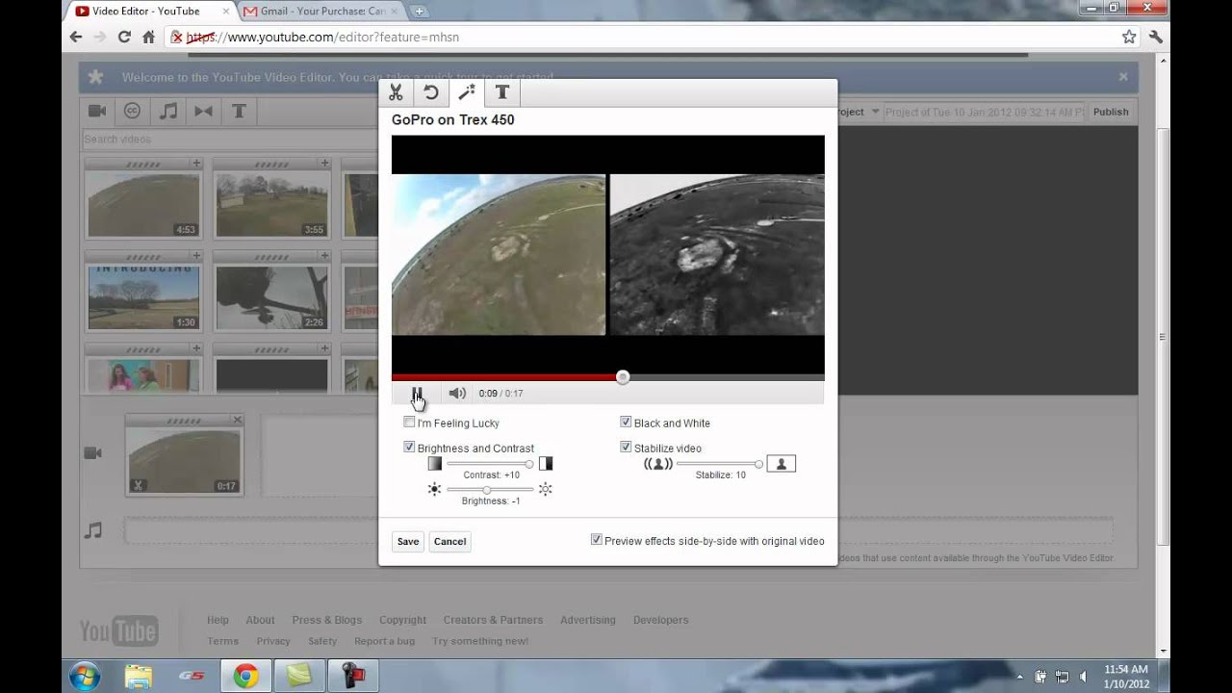The height and width of the screenshot is (693, 1232).
Task: Open the camera videos tab in the editor
Action: tap(97, 111)
